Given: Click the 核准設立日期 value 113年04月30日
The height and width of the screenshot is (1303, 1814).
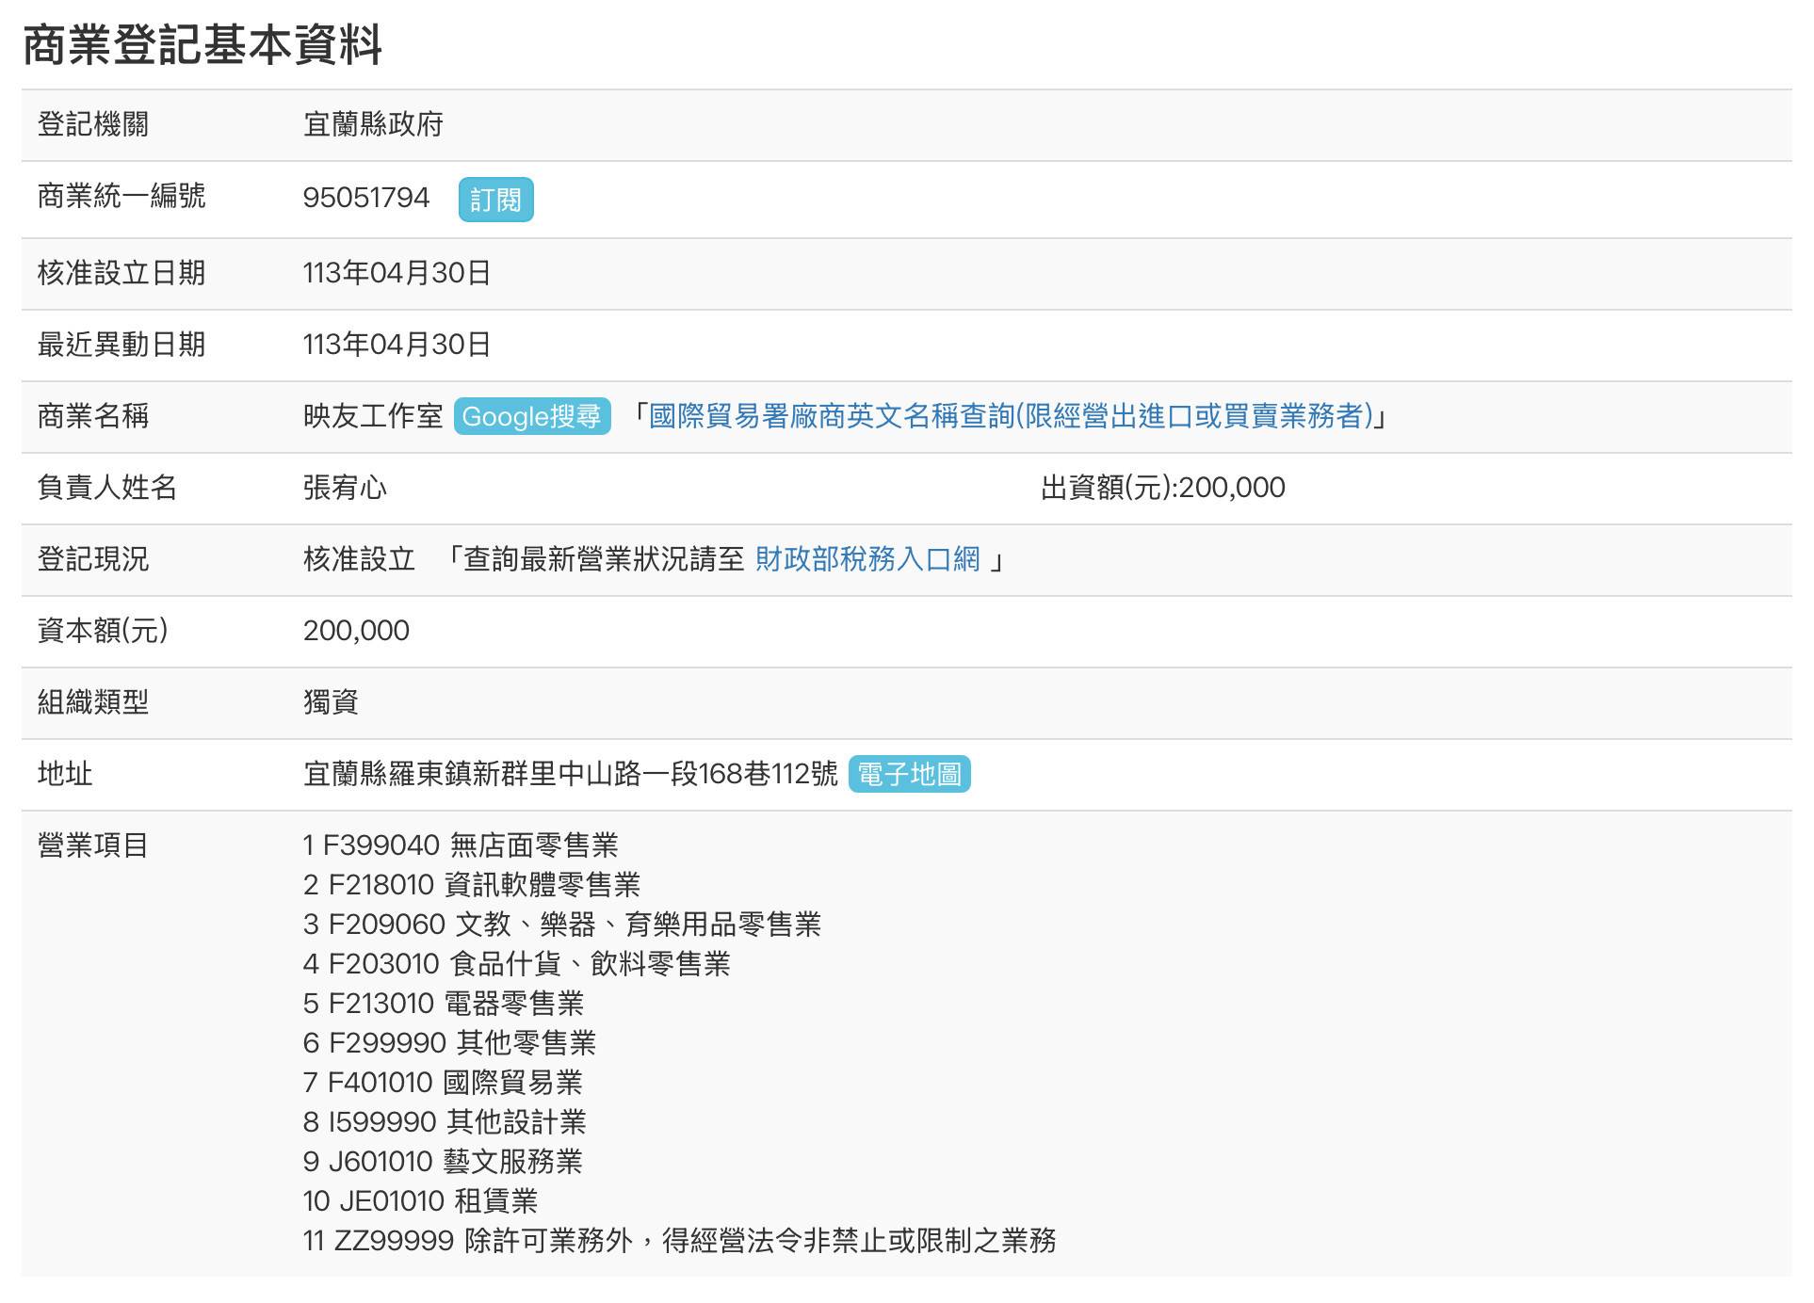Looking at the screenshot, I should tap(397, 273).
